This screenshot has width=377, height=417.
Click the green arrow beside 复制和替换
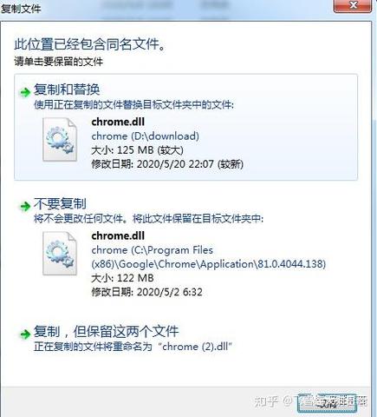[25, 92]
